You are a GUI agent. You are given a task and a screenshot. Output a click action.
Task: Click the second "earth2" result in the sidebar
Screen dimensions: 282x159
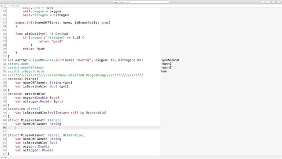pos(167,68)
